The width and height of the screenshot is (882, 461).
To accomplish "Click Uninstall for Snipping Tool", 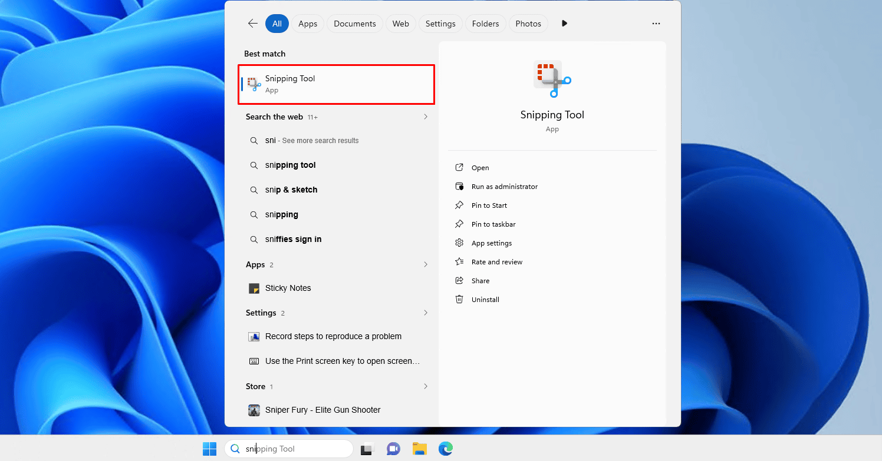I will pyautogui.click(x=552, y=300).
